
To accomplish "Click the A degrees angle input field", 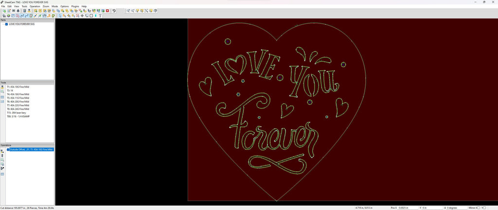I will tap(457, 208).
